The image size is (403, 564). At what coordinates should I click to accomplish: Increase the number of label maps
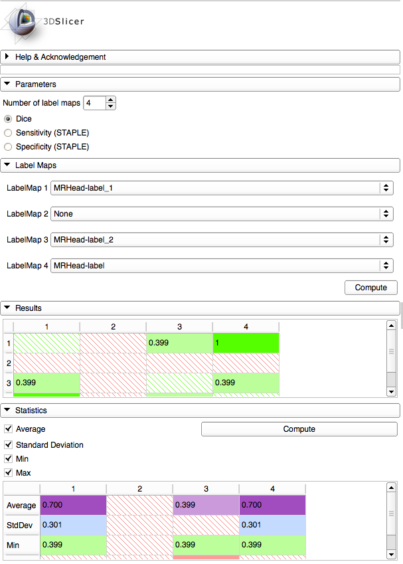pyautogui.click(x=111, y=100)
